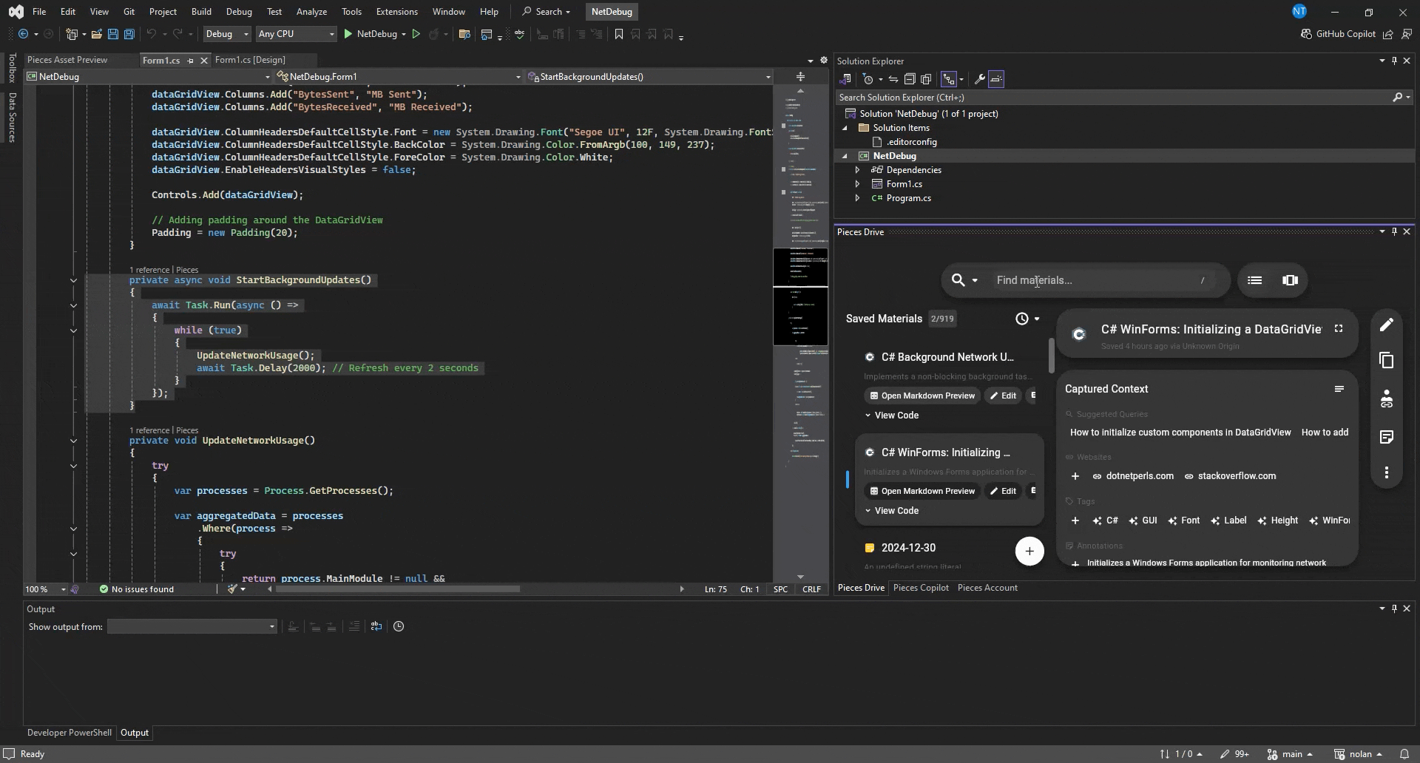Switch to Pieces Copilot tab
The width and height of the screenshot is (1420, 763).
(x=921, y=588)
